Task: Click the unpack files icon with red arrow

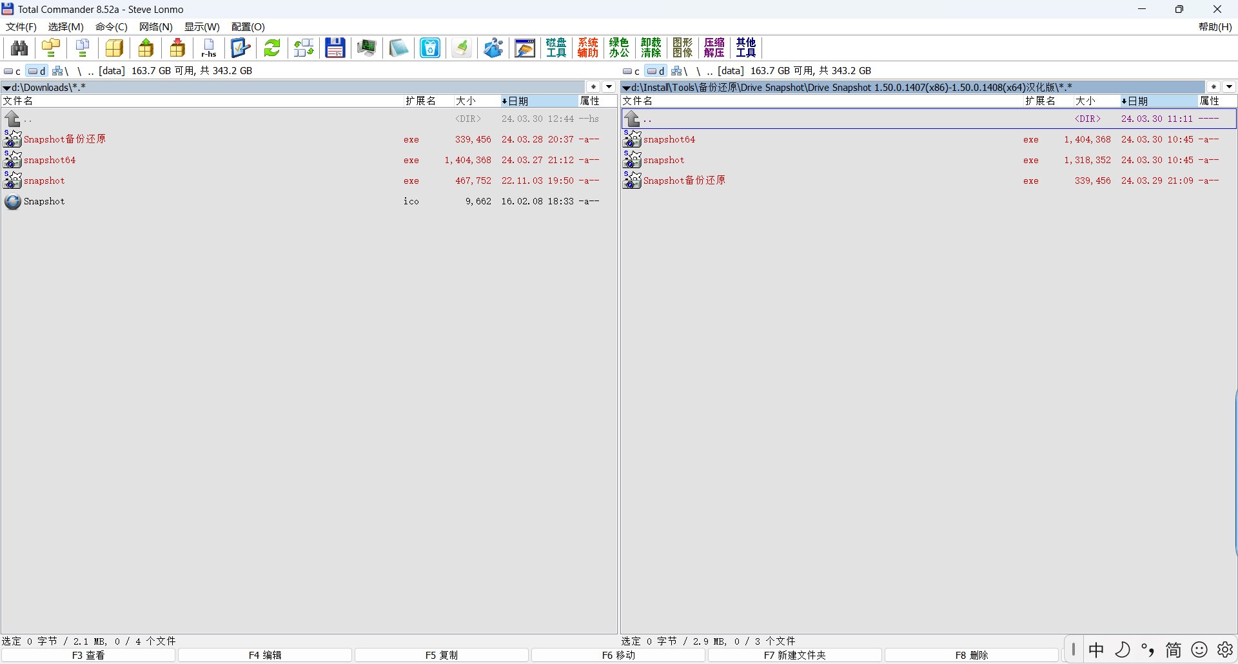Action: coord(177,48)
